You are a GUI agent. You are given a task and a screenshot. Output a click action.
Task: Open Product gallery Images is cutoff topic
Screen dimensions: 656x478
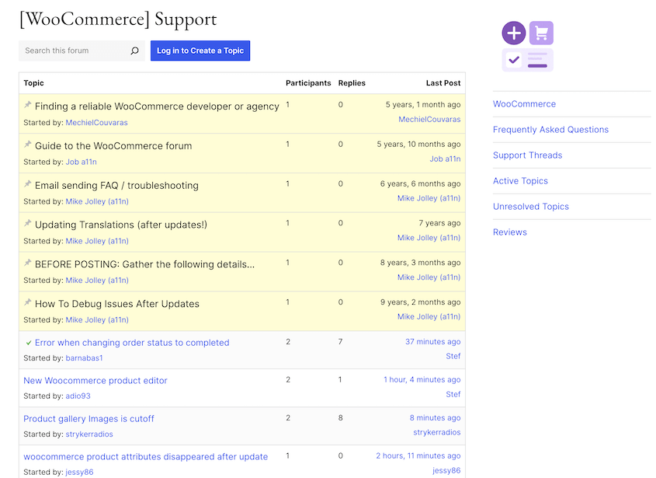pos(89,418)
